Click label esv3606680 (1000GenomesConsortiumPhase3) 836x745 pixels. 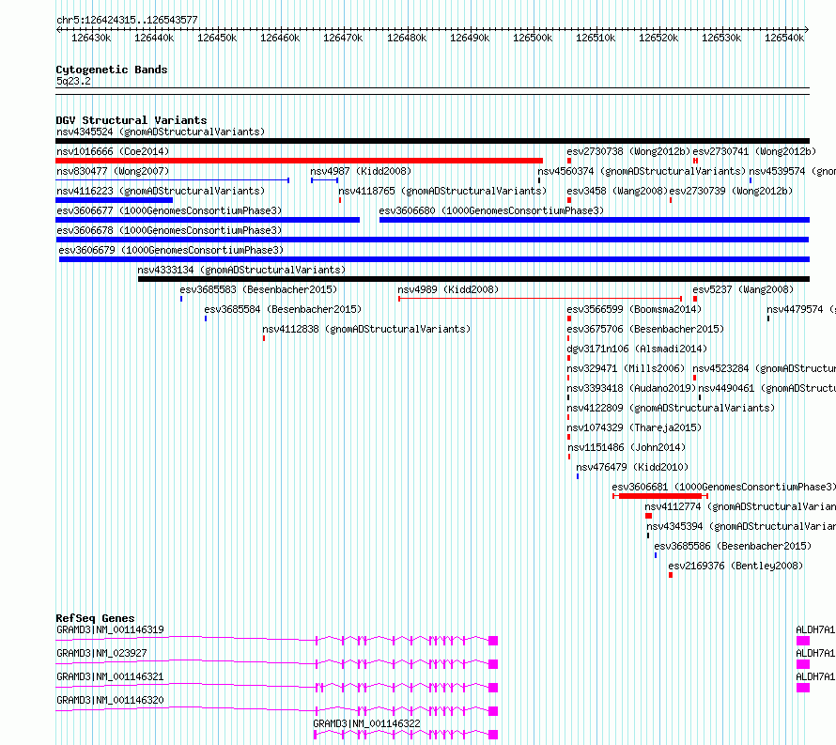(x=491, y=210)
